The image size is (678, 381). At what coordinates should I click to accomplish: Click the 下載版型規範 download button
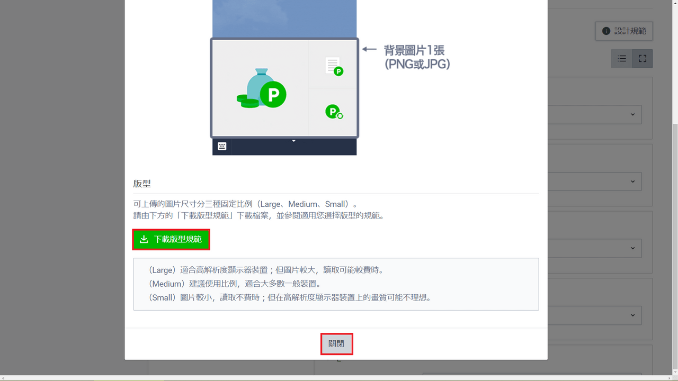click(171, 240)
